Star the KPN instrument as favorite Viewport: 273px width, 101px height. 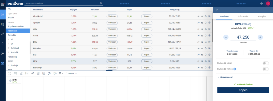point(202,61)
